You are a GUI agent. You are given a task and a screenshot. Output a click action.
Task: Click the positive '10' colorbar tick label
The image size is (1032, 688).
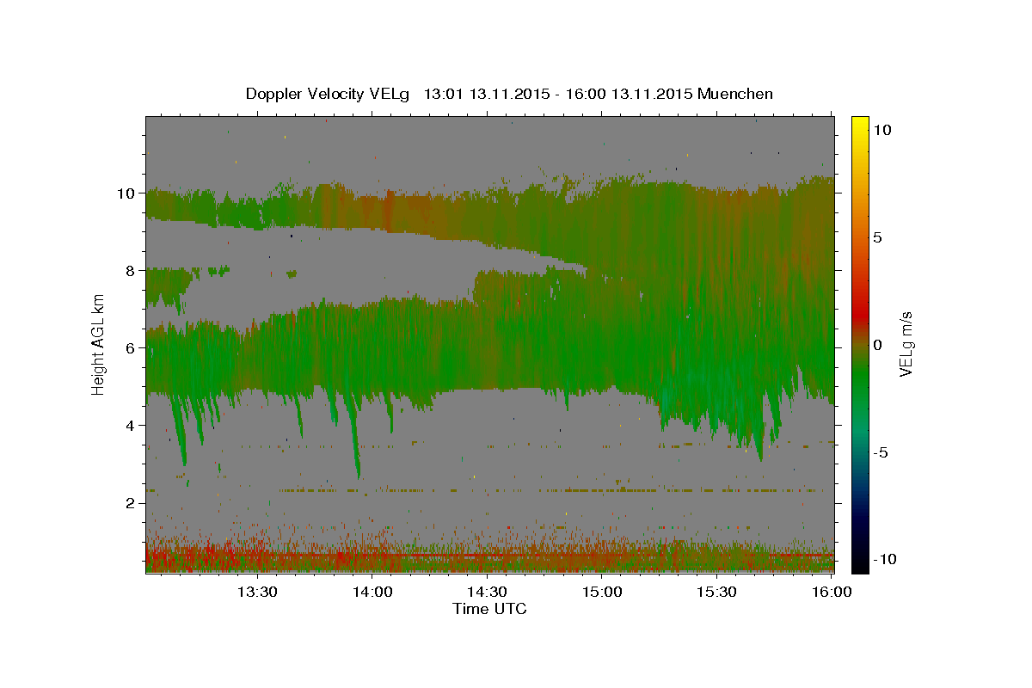point(881,130)
